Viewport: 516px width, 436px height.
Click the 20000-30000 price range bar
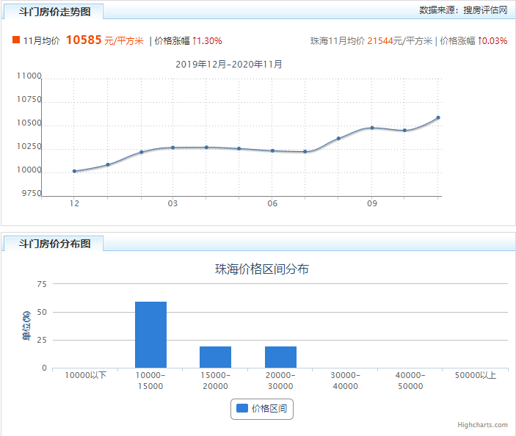coord(280,357)
